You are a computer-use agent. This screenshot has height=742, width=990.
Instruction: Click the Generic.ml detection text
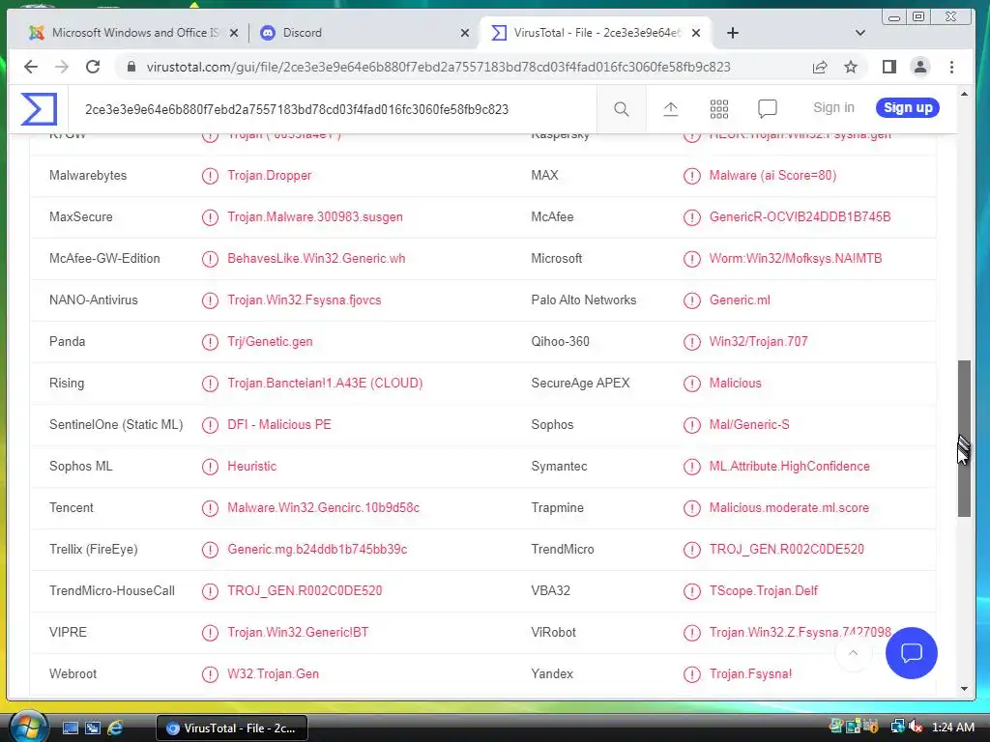740,300
